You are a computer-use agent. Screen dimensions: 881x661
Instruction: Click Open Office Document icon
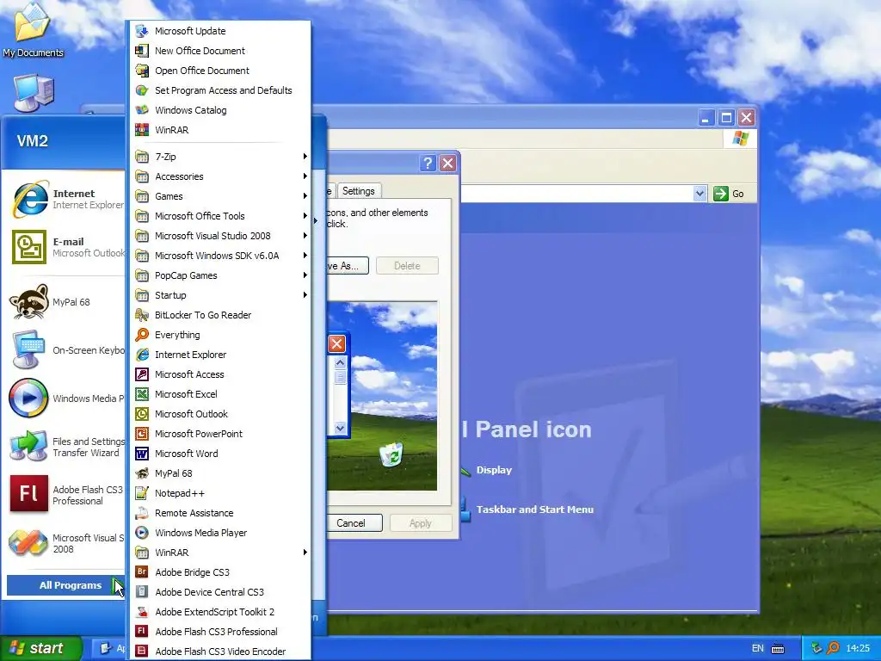coord(142,71)
